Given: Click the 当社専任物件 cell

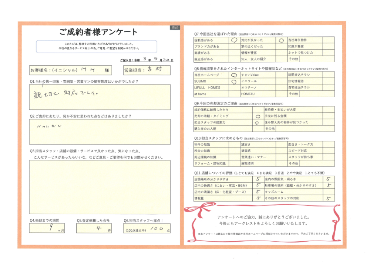Looking at the screenshot, I should point(305,40).
